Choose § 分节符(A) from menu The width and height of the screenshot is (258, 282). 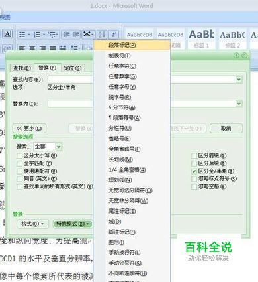[132, 107]
